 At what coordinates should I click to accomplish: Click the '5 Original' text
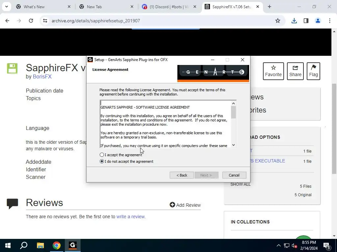303,195
